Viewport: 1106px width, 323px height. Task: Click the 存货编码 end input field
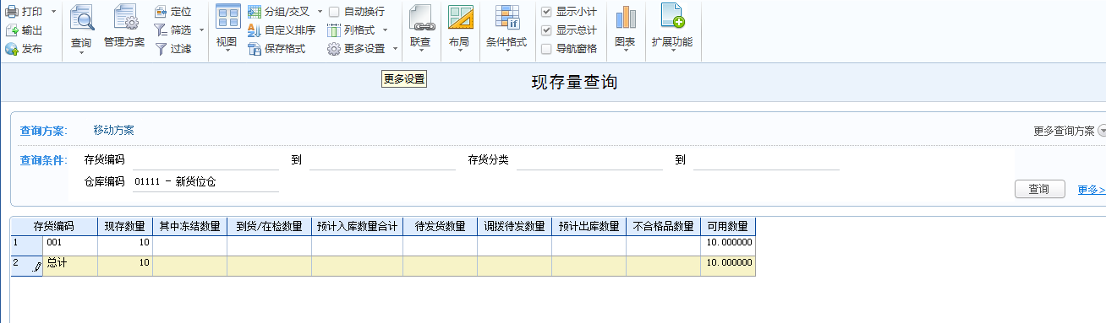point(382,159)
